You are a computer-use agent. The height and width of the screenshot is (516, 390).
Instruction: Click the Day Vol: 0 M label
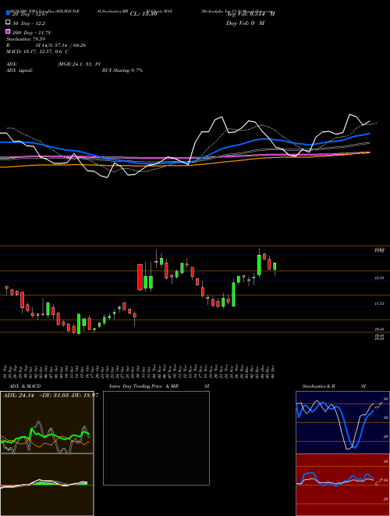tap(245, 23)
